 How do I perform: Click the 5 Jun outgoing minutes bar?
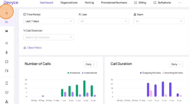[x=178, y=95]
